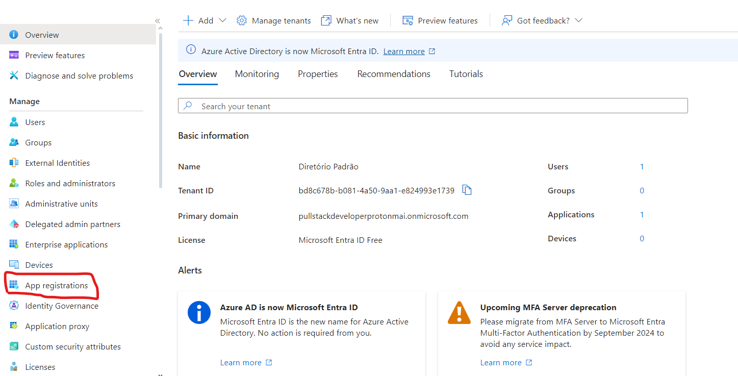The width and height of the screenshot is (738, 376).
Task: Click the Enterprise applications grid icon
Action: pyautogui.click(x=14, y=244)
